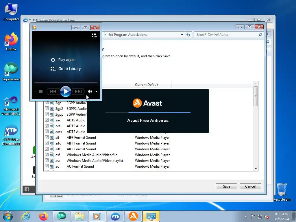Toggle the .asf extension checkbox
The width and height of the screenshot is (296, 222).
tap(47, 155)
